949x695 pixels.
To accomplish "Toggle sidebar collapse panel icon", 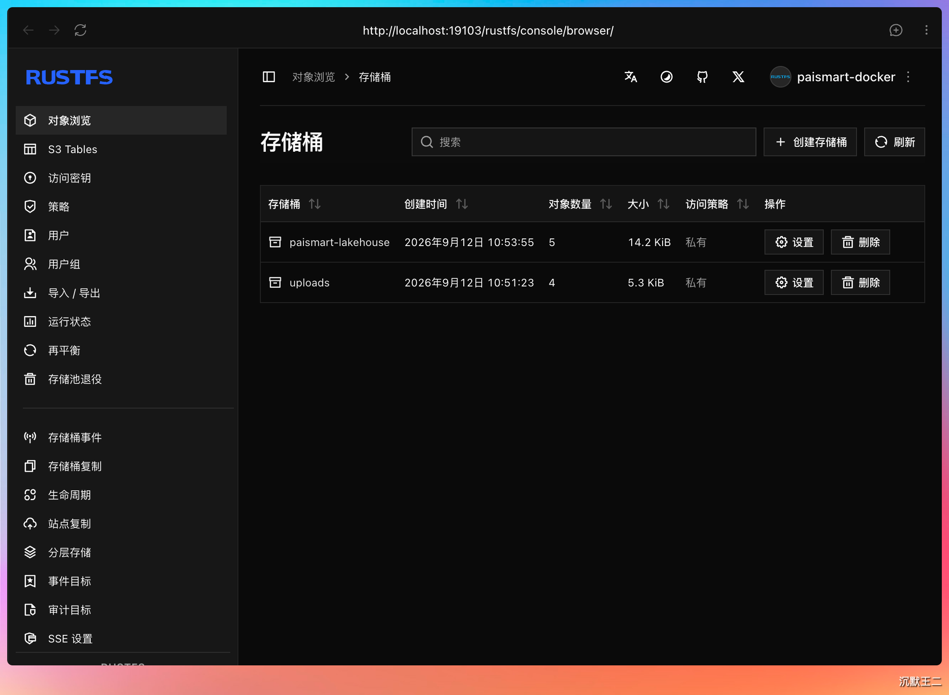I will [268, 77].
